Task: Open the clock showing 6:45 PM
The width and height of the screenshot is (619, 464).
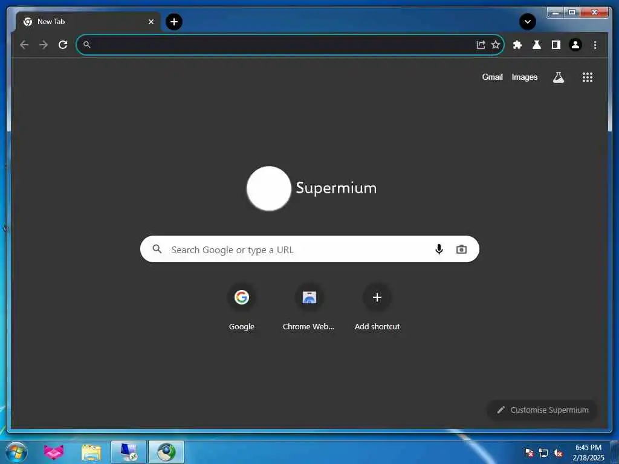Action: pyautogui.click(x=588, y=453)
